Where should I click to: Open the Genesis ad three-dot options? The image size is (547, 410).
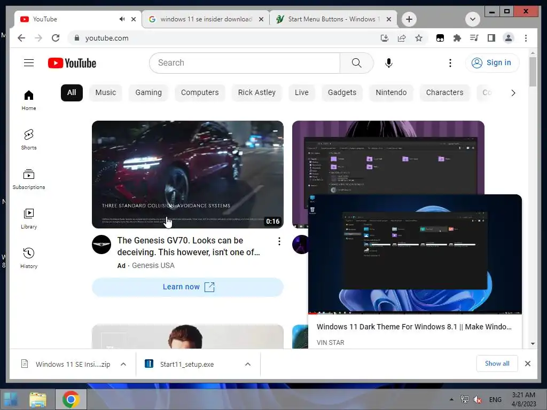pyautogui.click(x=279, y=241)
